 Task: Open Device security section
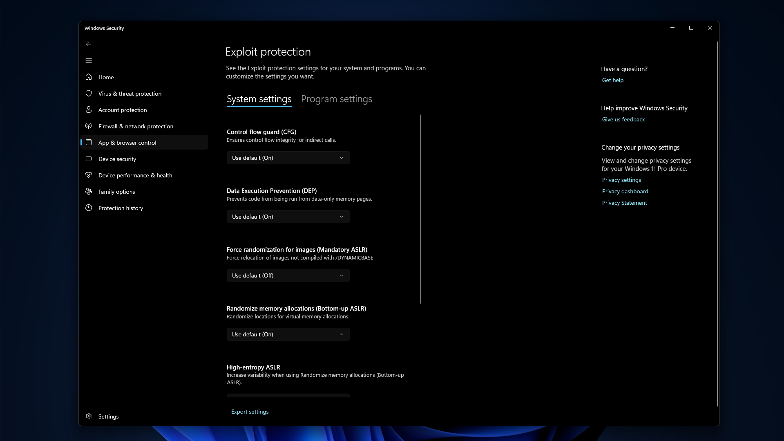click(x=144, y=159)
